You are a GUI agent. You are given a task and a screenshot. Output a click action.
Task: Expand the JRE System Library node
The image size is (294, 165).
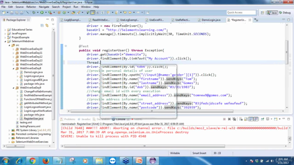coord(9,130)
